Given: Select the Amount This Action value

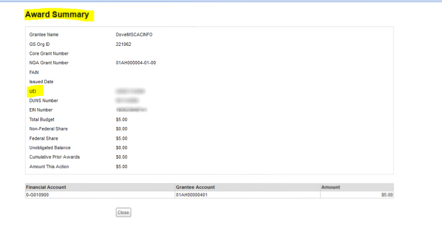Looking at the screenshot, I should [x=121, y=167].
